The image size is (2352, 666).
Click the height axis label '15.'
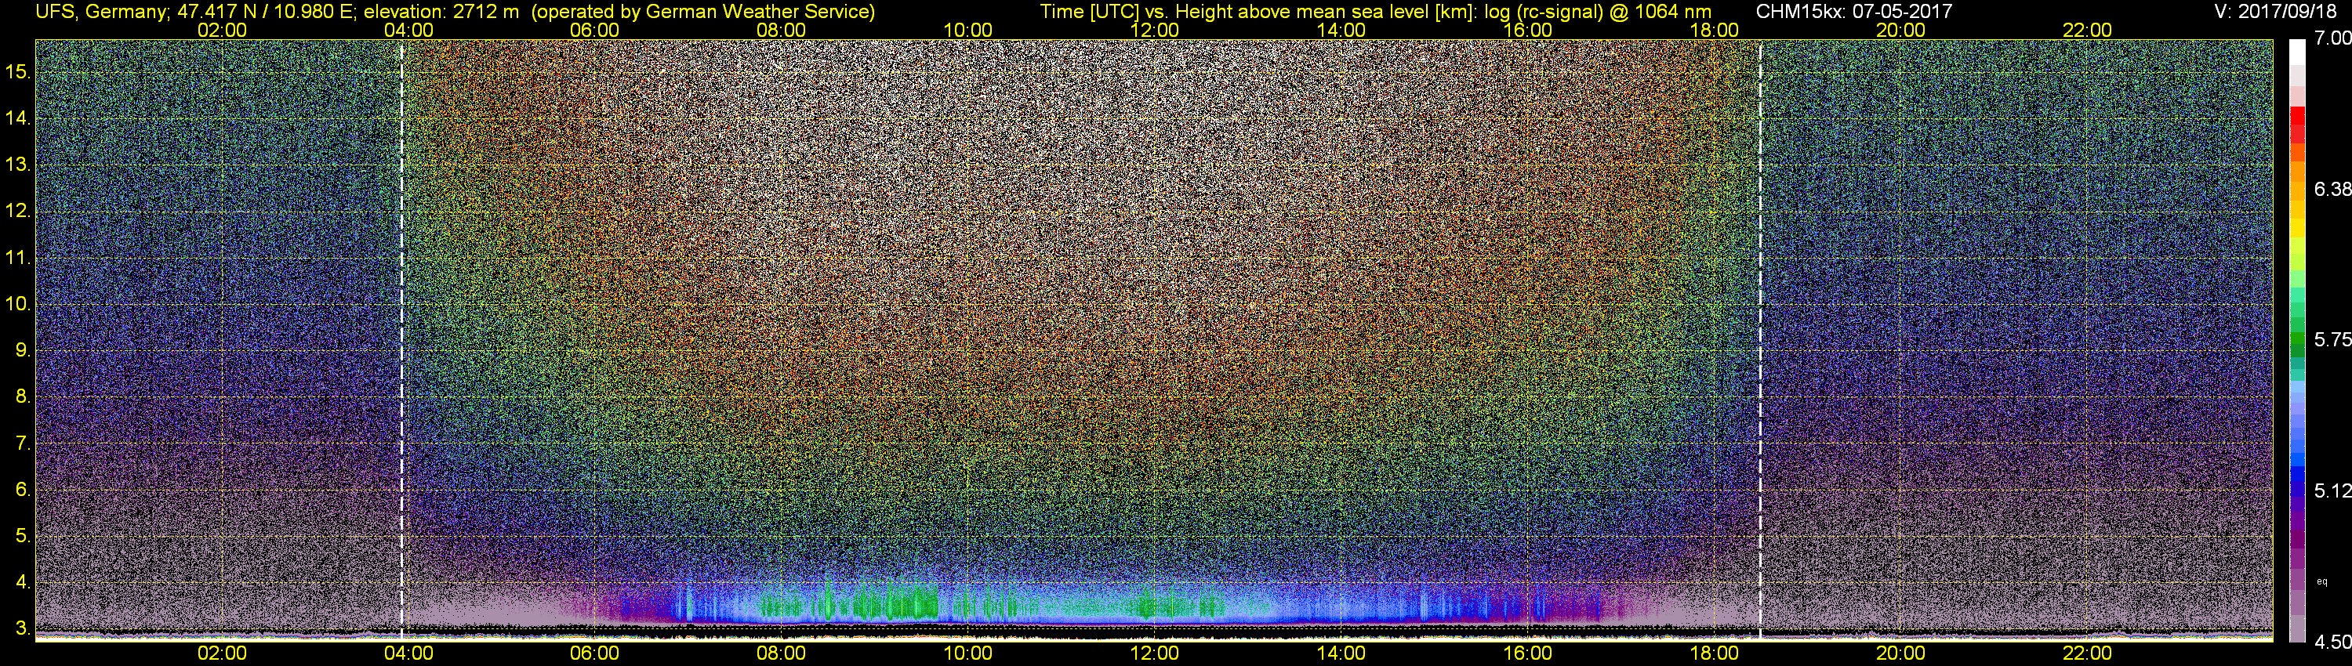(18, 71)
